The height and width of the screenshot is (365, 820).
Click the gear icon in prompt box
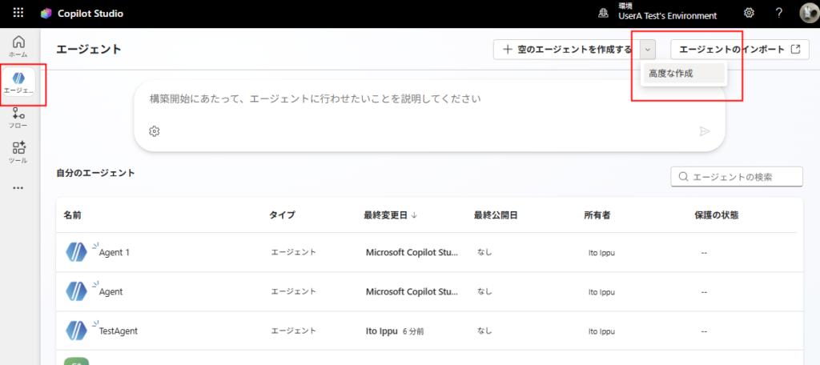155,131
